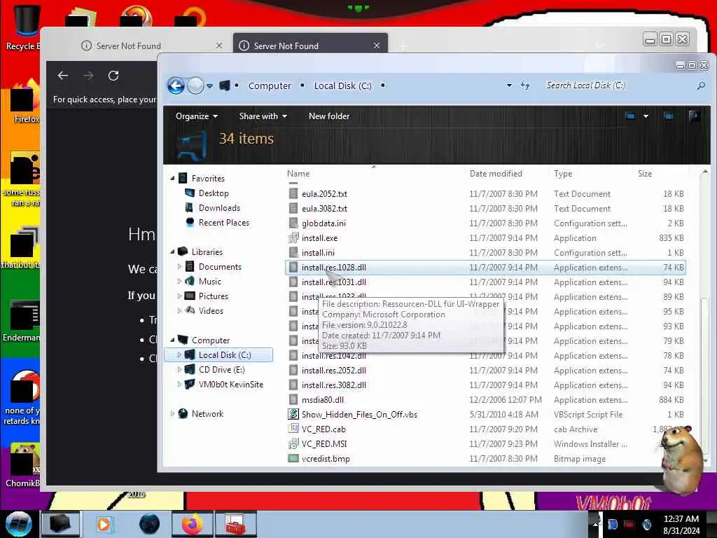Select the install.ini file
The height and width of the screenshot is (538, 717).
point(318,252)
